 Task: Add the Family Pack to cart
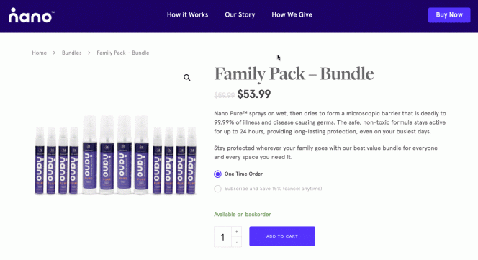click(x=282, y=236)
